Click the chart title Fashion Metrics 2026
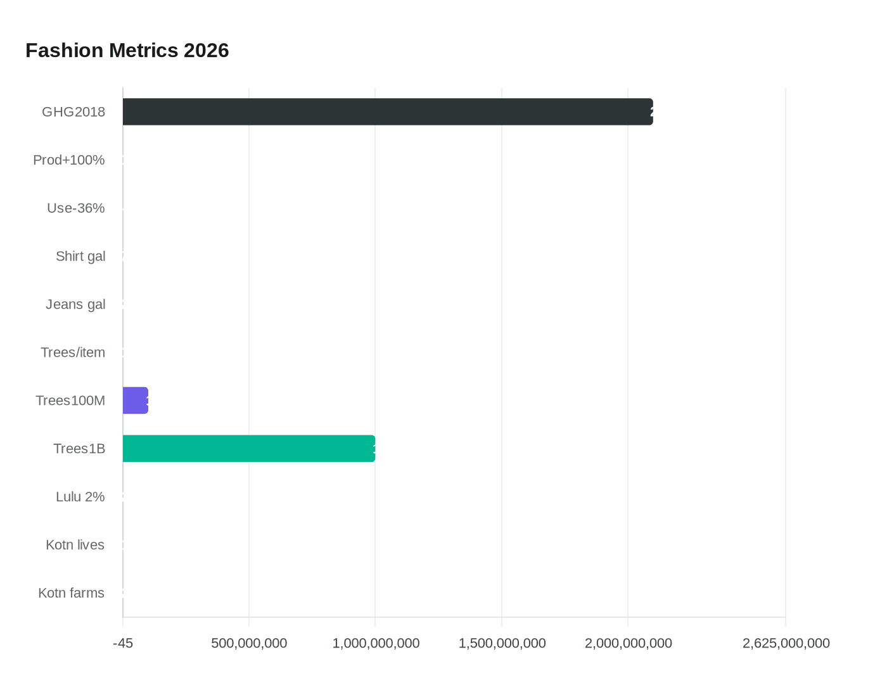Screen dimensions: 887x697 pos(127,50)
